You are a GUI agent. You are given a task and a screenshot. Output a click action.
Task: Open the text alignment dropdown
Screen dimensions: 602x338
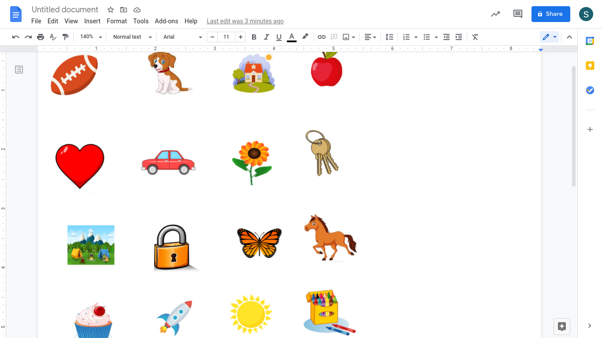tap(370, 37)
